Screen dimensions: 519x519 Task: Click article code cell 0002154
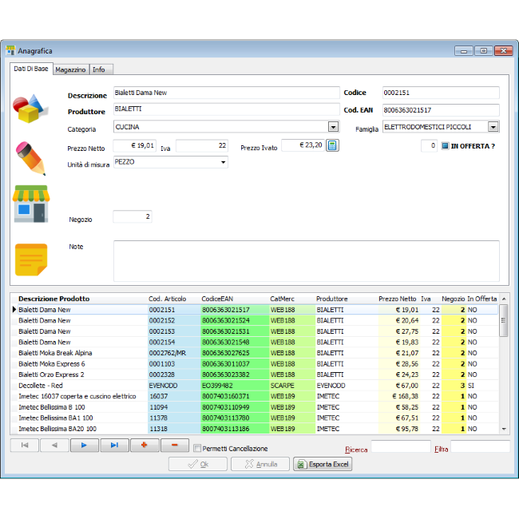pyautogui.click(x=174, y=343)
